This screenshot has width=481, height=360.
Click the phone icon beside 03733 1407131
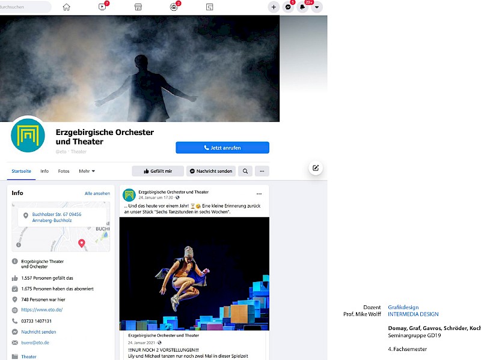(x=14, y=321)
